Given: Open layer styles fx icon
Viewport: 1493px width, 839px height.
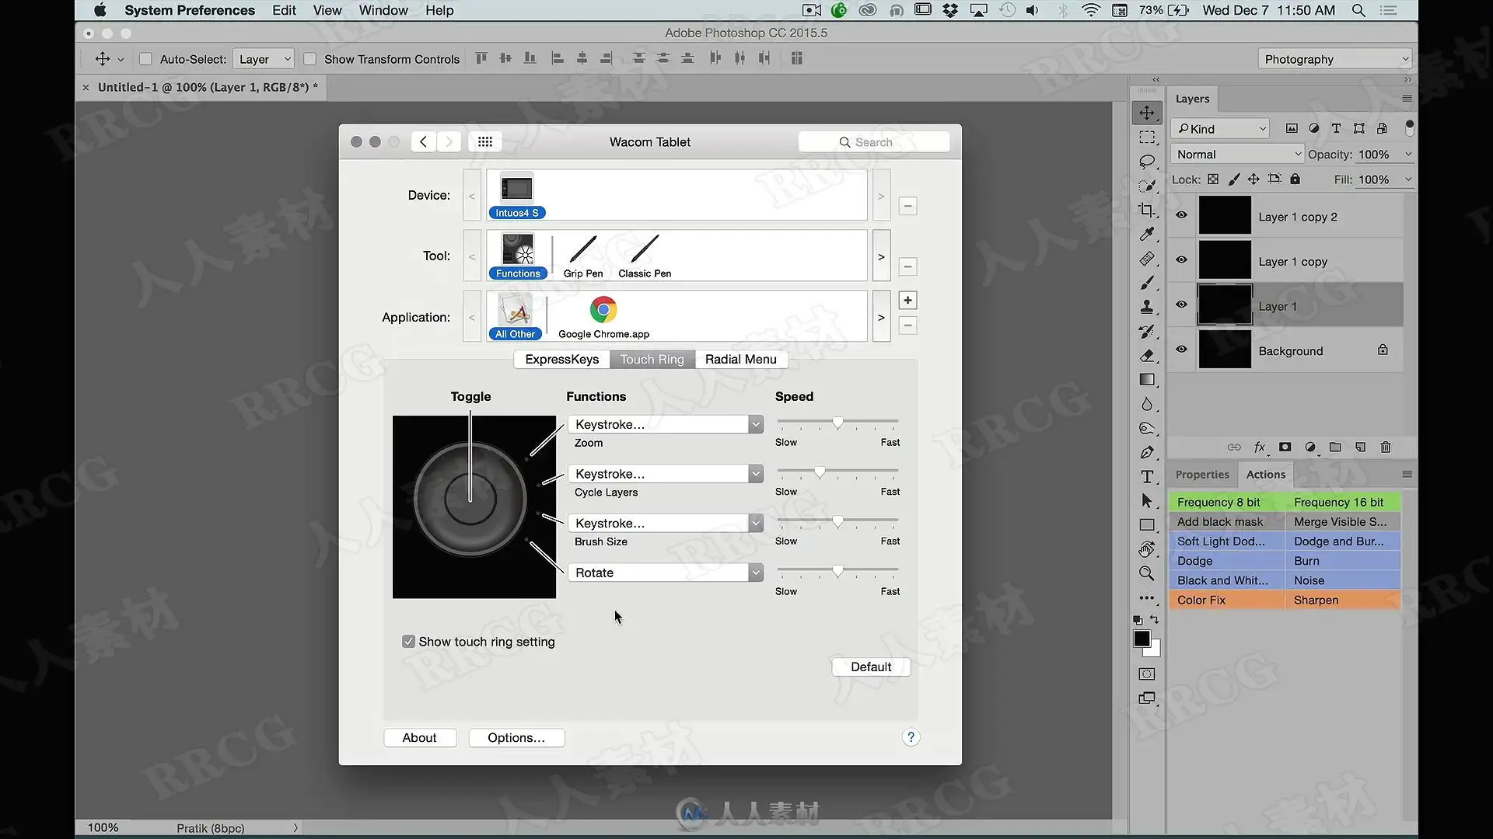Looking at the screenshot, I should 1260,447.
